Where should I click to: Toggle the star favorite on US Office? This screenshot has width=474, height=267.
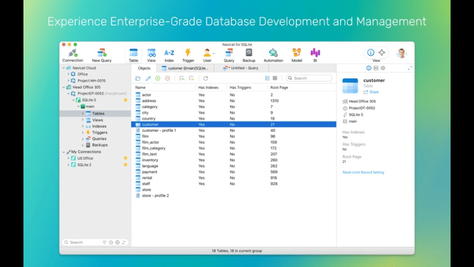click(125, 158)
